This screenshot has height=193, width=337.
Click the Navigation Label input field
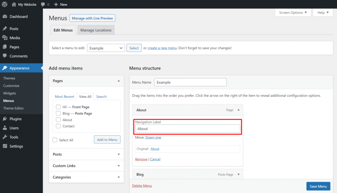coord(187,129)
